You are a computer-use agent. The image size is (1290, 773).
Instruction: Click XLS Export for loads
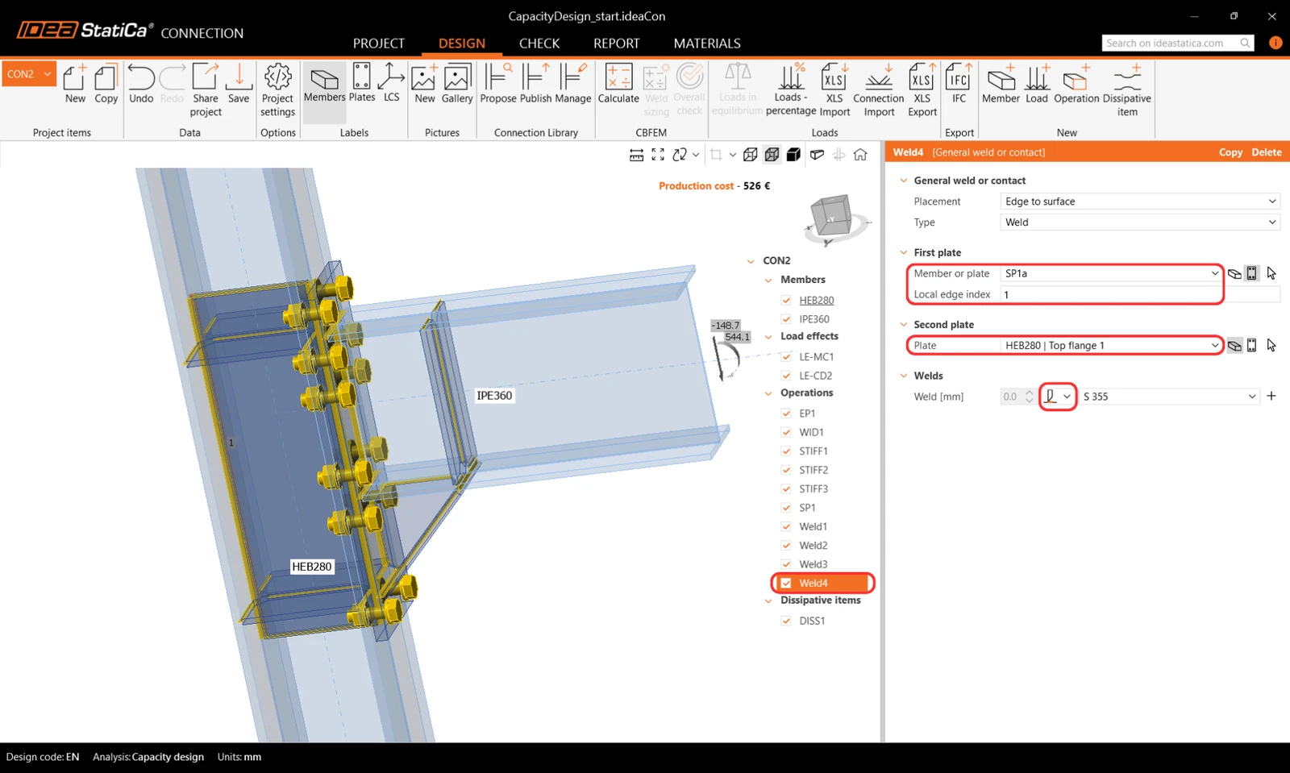coord(922,90)
